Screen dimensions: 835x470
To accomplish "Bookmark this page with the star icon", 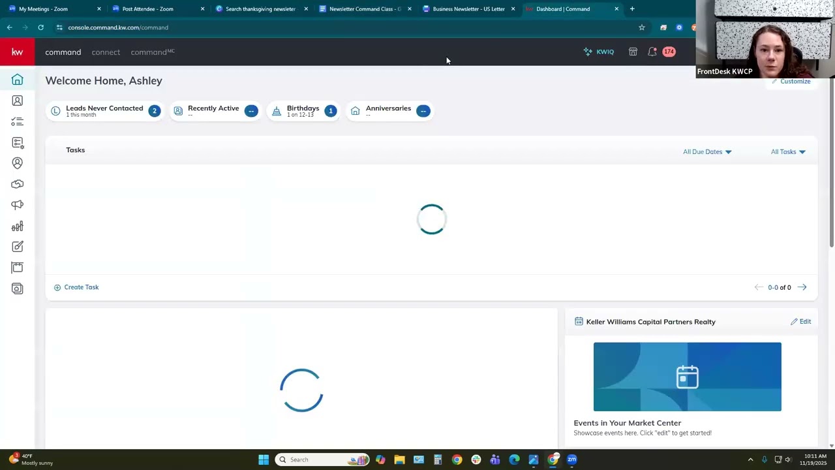I will 642,27.
